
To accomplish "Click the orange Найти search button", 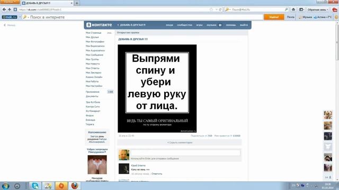I will pos(274,17).
